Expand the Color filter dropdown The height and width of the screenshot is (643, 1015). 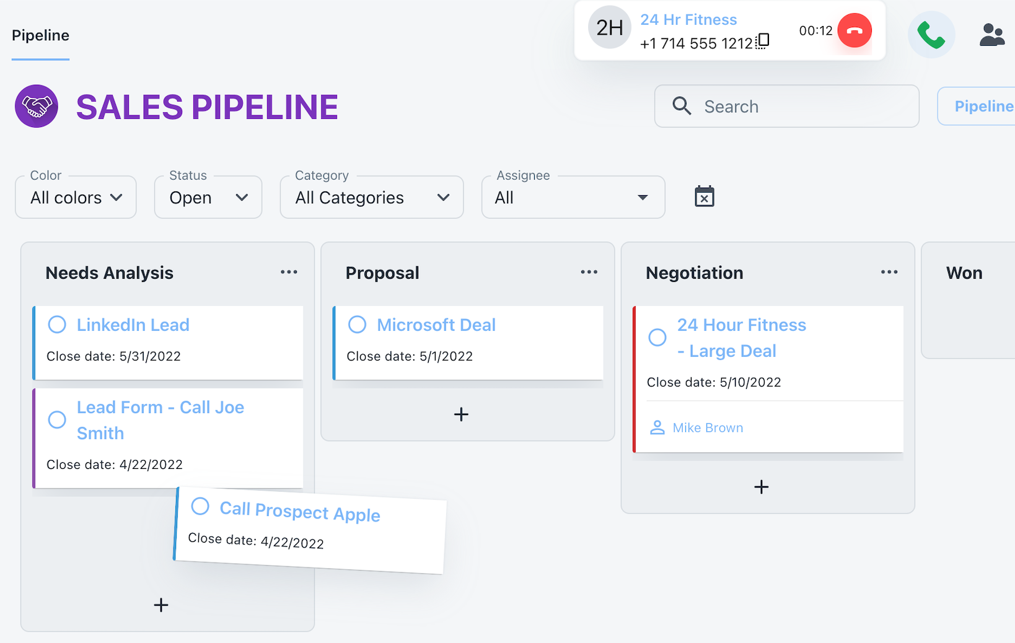point(76,198)
